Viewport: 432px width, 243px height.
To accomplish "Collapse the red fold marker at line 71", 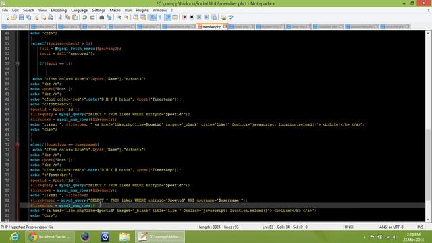I will (17, 144).
